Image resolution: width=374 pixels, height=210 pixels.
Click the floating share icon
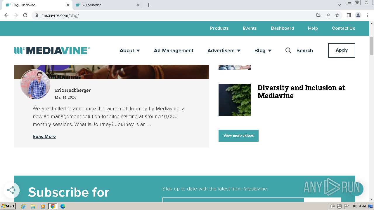click(x=11, y=190)
